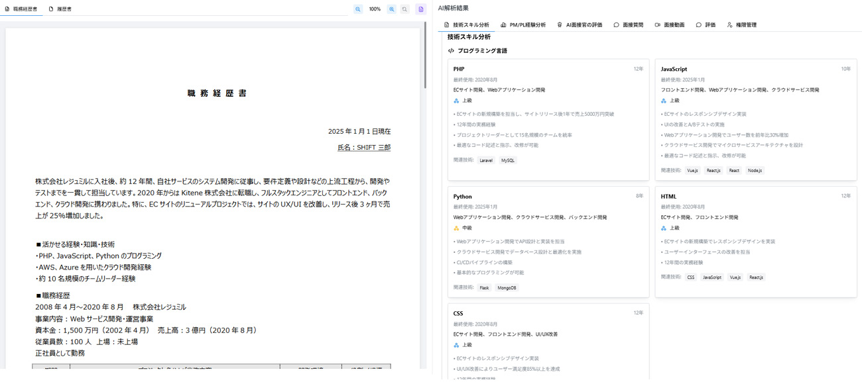
Task: Go to the 面接動画 tab
Action: pos(669,24)
